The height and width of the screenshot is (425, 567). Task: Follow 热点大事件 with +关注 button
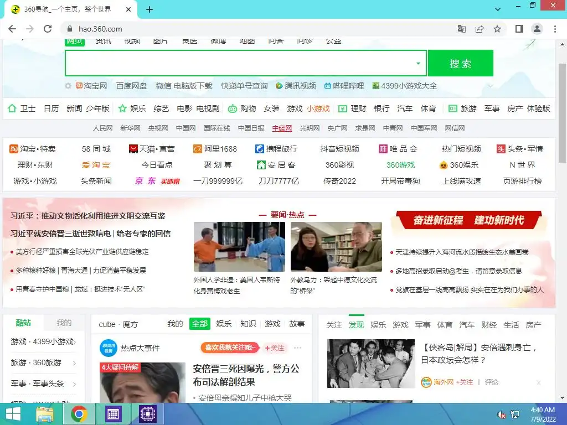275,348
